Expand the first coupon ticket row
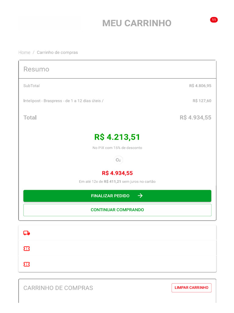The height and width of the screenshot is (313, 234). click(117, 249)
